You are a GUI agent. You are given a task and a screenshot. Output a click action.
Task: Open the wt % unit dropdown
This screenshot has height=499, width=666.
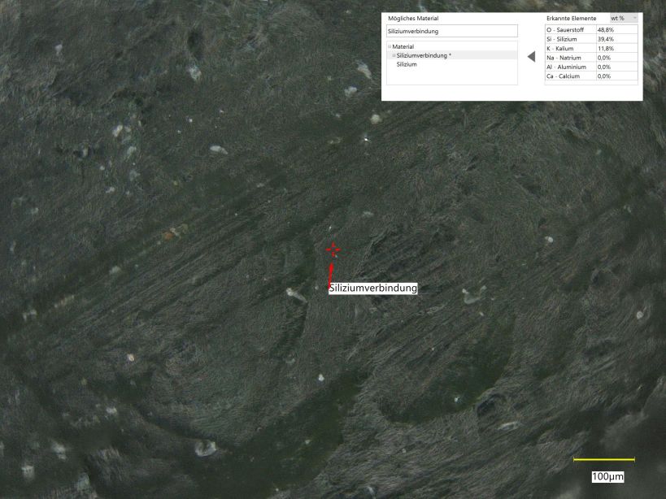click(625, 18)
